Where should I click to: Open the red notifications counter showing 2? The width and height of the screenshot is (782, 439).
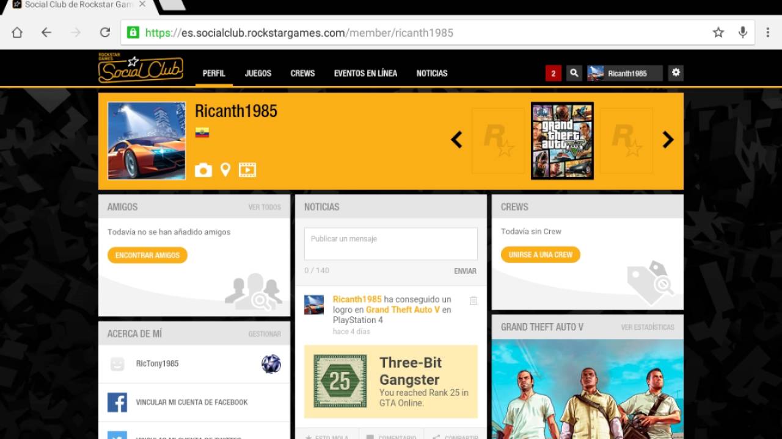click(x=553, y=73)
